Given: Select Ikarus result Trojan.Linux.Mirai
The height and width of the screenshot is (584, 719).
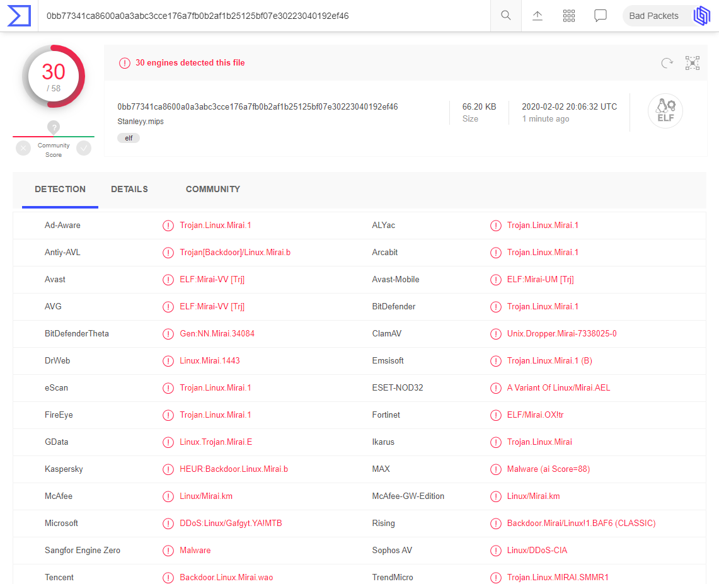Looking at the screenshot, I should coord(539,442).
